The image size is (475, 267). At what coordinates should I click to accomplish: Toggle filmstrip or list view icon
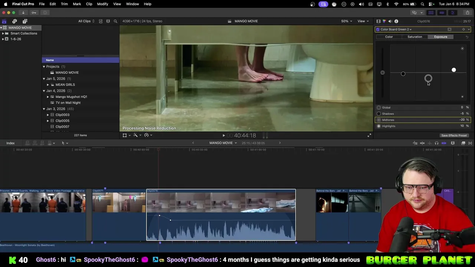click(101, 21)
